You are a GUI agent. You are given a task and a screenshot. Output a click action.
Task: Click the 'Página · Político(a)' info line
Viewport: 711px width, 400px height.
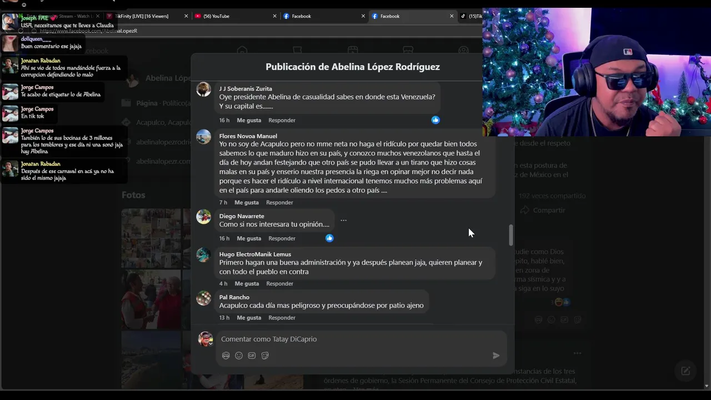pyautogui.click(x=162, y=103)
